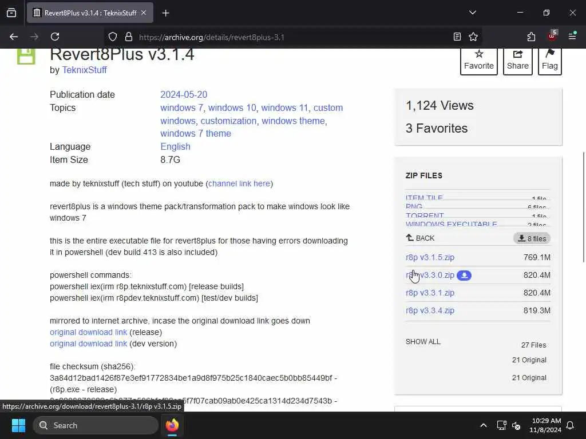Open the TeknixStuff author link

point(84,70)
